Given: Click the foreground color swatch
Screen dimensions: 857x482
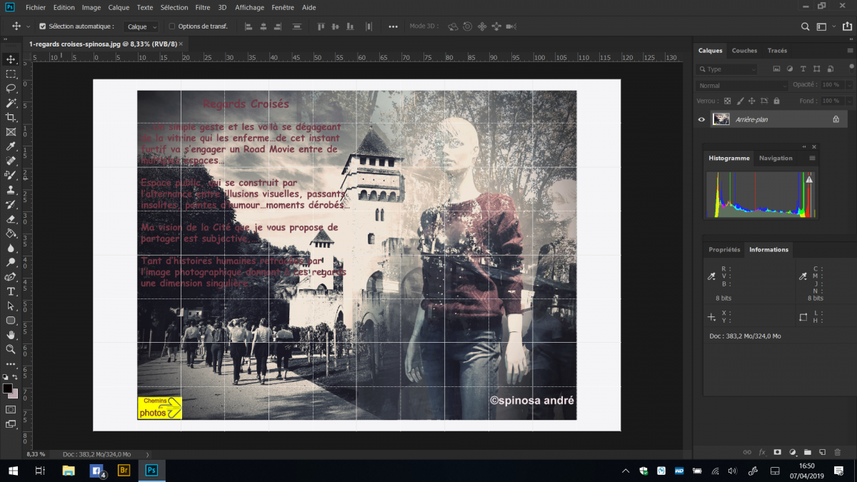Looking at the screenshot, I should [8, 388].
